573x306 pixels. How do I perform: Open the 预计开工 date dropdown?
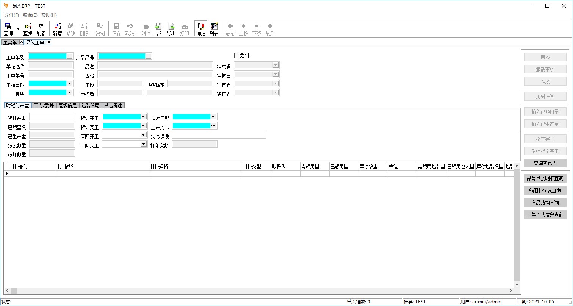(143, 117)
